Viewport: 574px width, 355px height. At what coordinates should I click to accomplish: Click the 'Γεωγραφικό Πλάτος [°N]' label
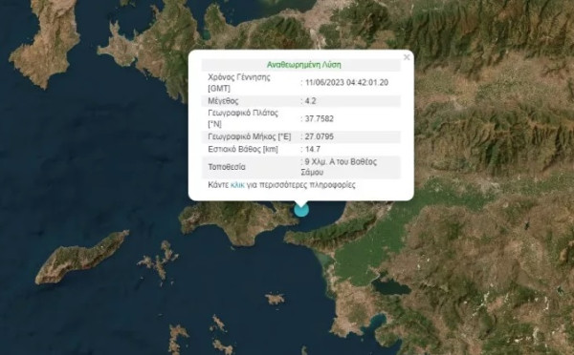click(x=243, y=118)
